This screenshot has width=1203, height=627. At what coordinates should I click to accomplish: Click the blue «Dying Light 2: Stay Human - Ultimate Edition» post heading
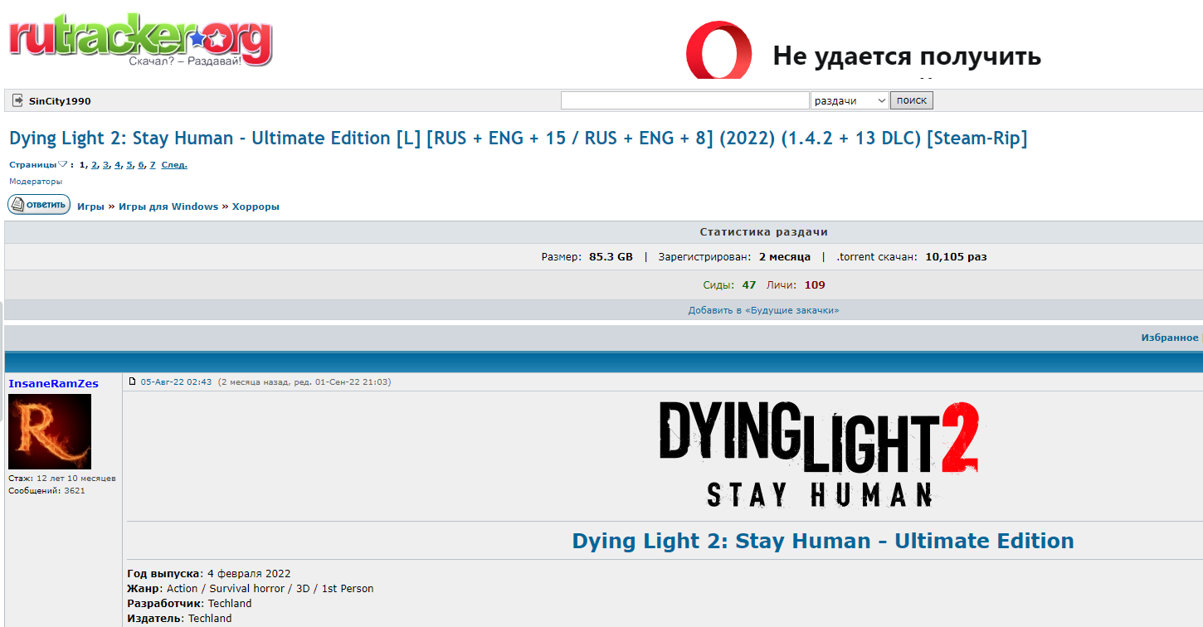(x=823, y=541)
